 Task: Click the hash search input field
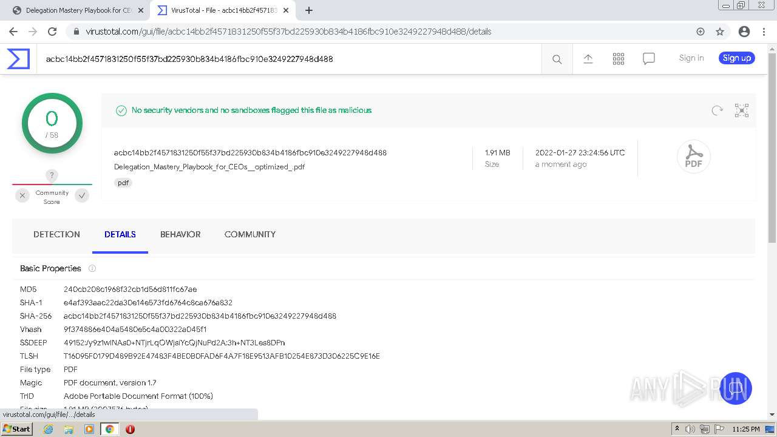pos(289,59)
